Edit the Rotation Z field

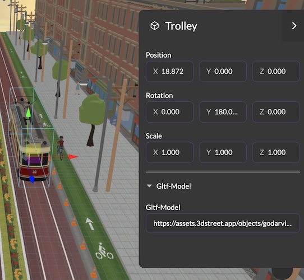[276, 112]
